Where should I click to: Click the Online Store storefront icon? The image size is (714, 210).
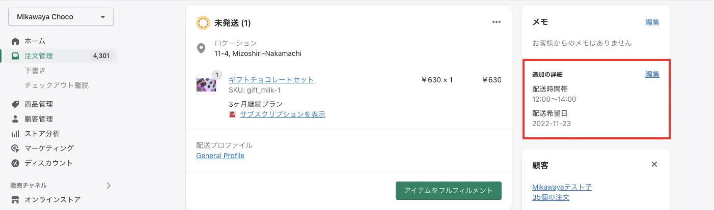pos(15,200)
